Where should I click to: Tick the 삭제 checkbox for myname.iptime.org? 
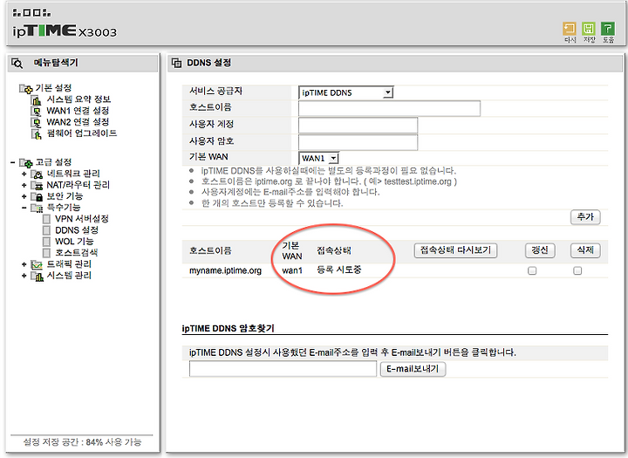(x=577, y=270)
